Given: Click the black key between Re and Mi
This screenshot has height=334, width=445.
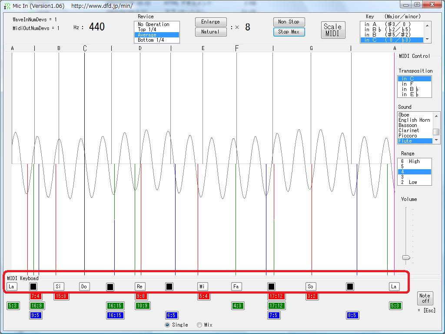Looking at the screenshot, I should point(169,286).
